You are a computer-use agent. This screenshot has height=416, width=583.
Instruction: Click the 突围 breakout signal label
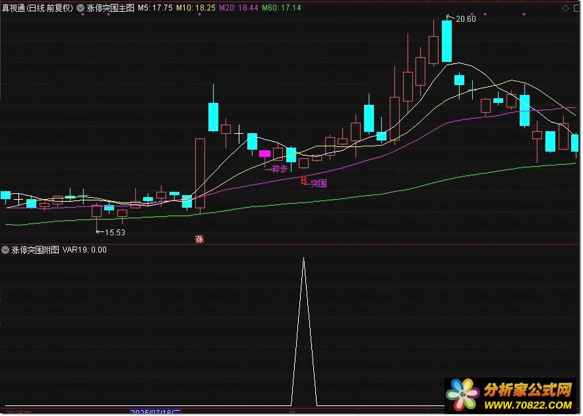click(x=319, y=183)
